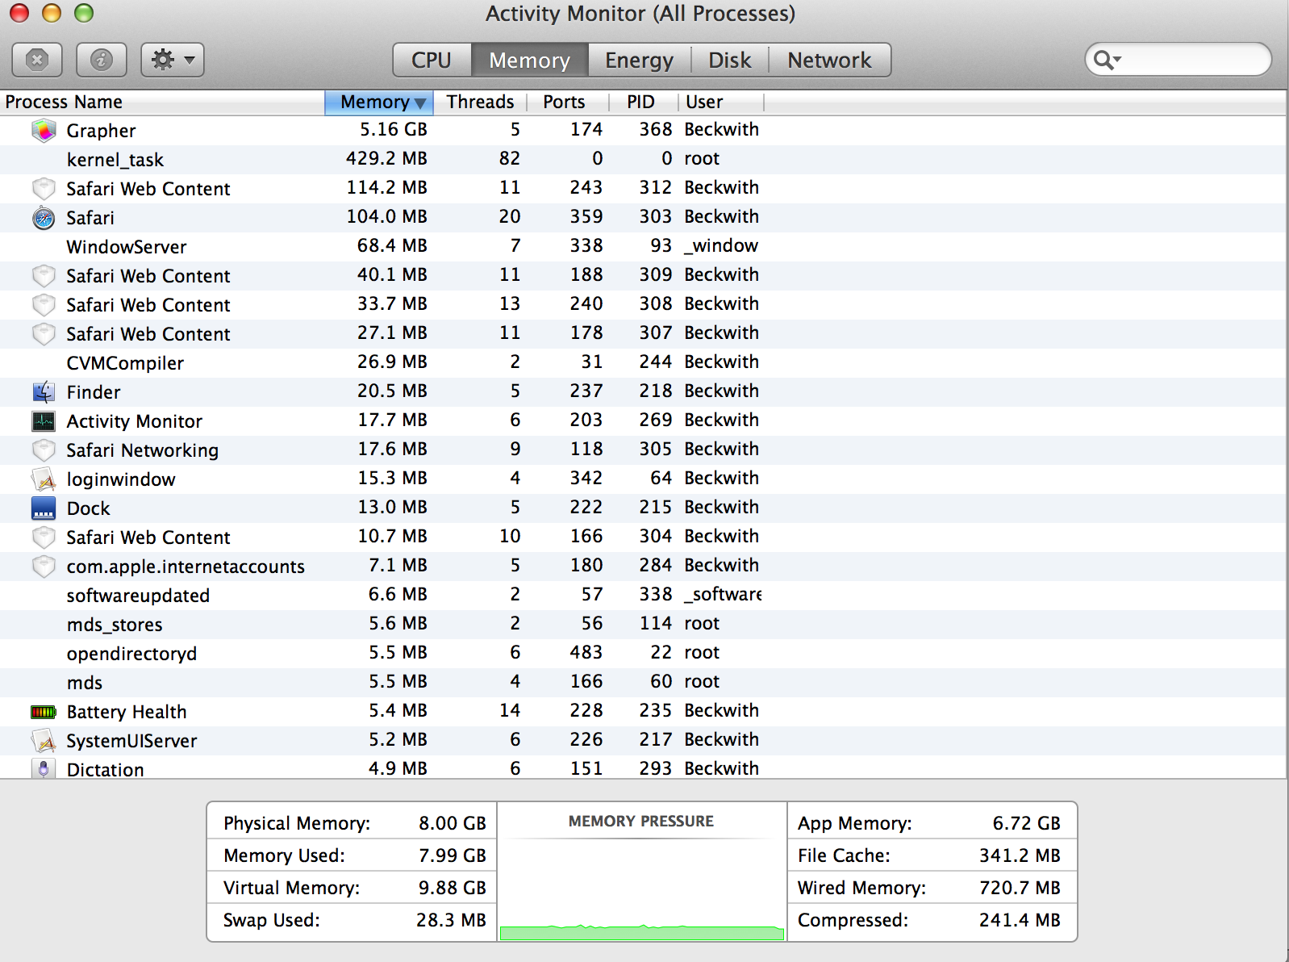Click shield icon of 10.7 MB Safari Web Content
Screen dimensions: 1289x962
coord(44,537)
